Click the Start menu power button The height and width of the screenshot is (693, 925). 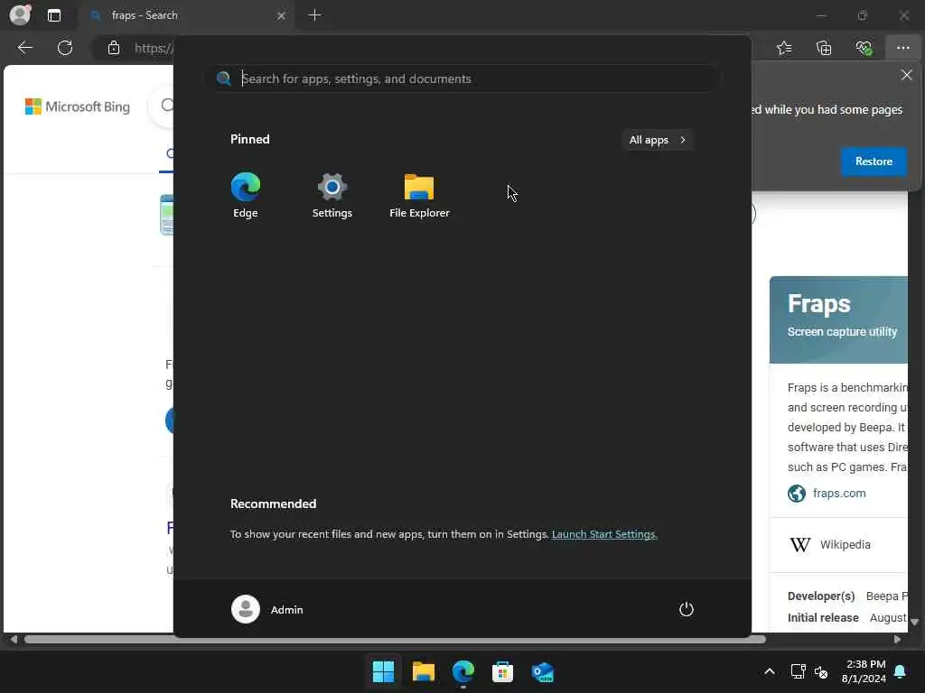(x=687, y=609)
